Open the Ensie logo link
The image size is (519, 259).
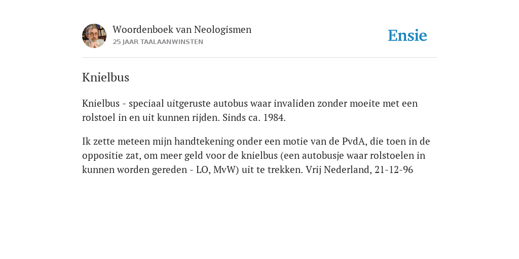[x=407, y=35]
